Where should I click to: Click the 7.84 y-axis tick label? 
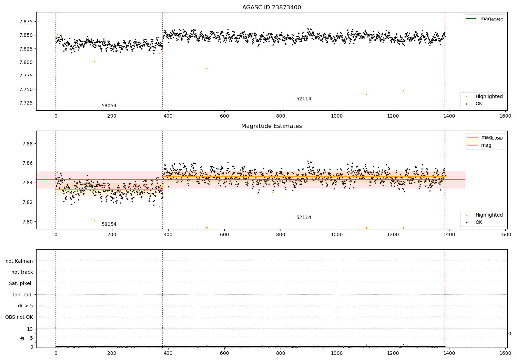click(27, 183)
